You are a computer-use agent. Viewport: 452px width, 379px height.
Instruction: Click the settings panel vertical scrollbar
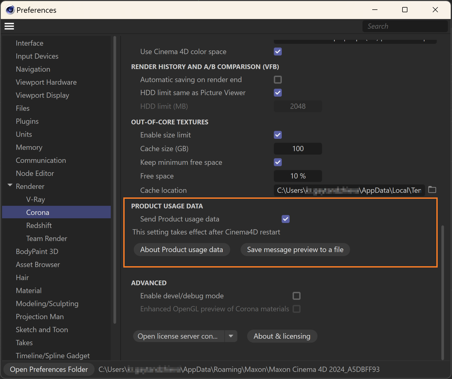pos(442,292)
